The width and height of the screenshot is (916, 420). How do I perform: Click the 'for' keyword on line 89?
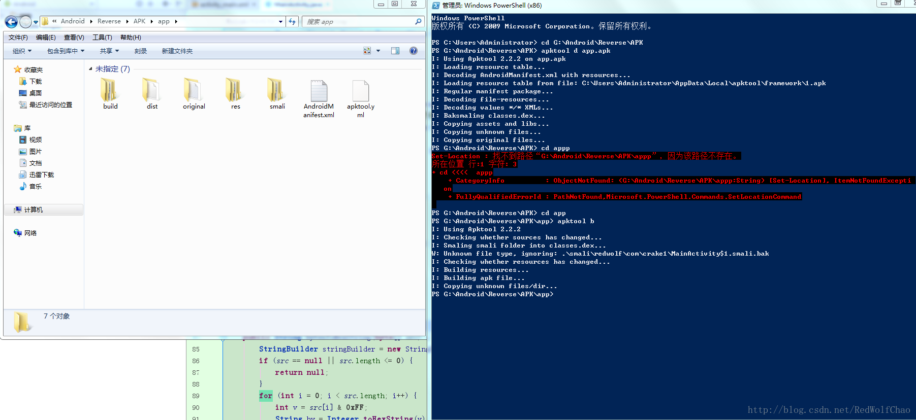pyautogui.click(x=266, y=396)
